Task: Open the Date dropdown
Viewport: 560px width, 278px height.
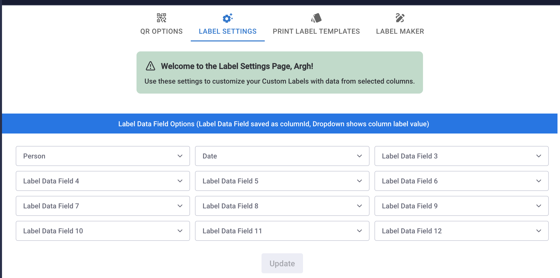Action: [x=282, y=156]
